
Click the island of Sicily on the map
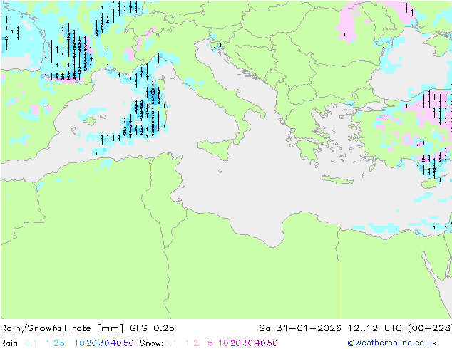(x=217, y=149)
